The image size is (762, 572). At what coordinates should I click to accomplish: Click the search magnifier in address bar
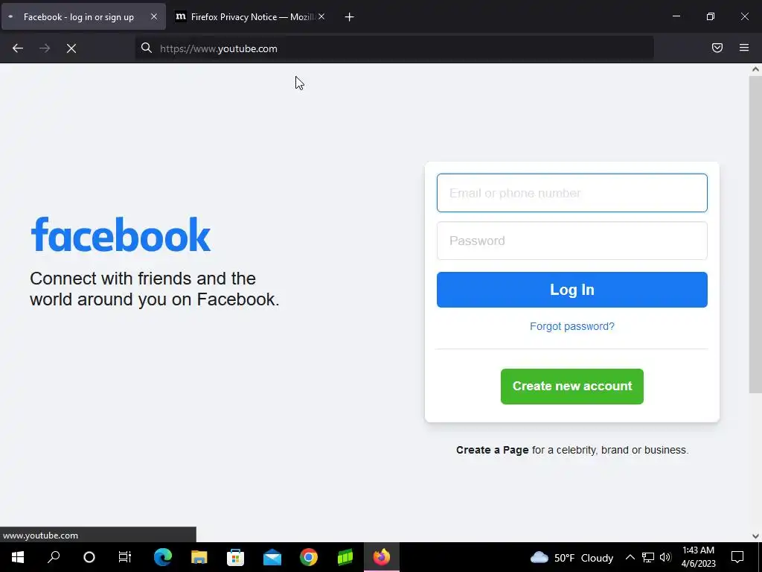pyautogui.click(x=147, y=48)
